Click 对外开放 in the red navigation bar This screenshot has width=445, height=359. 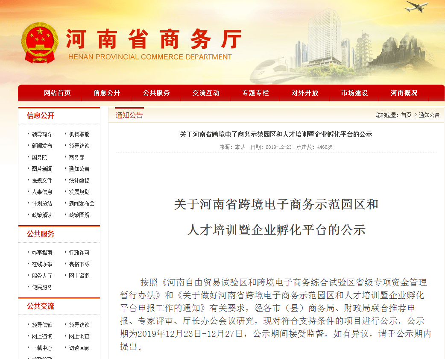click(305, 93)
